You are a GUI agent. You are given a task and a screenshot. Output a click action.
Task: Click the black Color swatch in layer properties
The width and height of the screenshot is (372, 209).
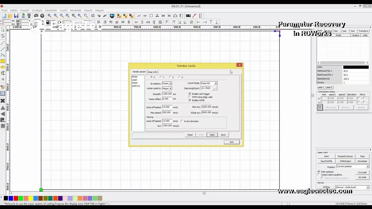tap(356, 67)
